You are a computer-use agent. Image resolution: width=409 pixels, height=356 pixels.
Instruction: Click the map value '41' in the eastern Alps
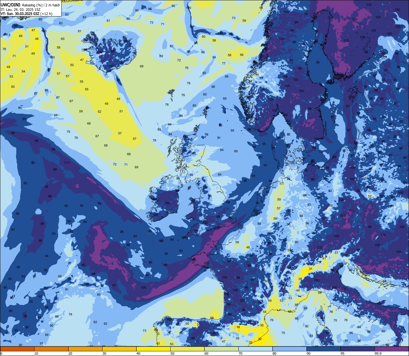pyautogui.click(x=324, y=259)
